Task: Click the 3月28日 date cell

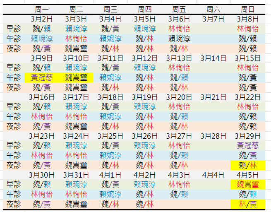Action: (x=213, y=136)
